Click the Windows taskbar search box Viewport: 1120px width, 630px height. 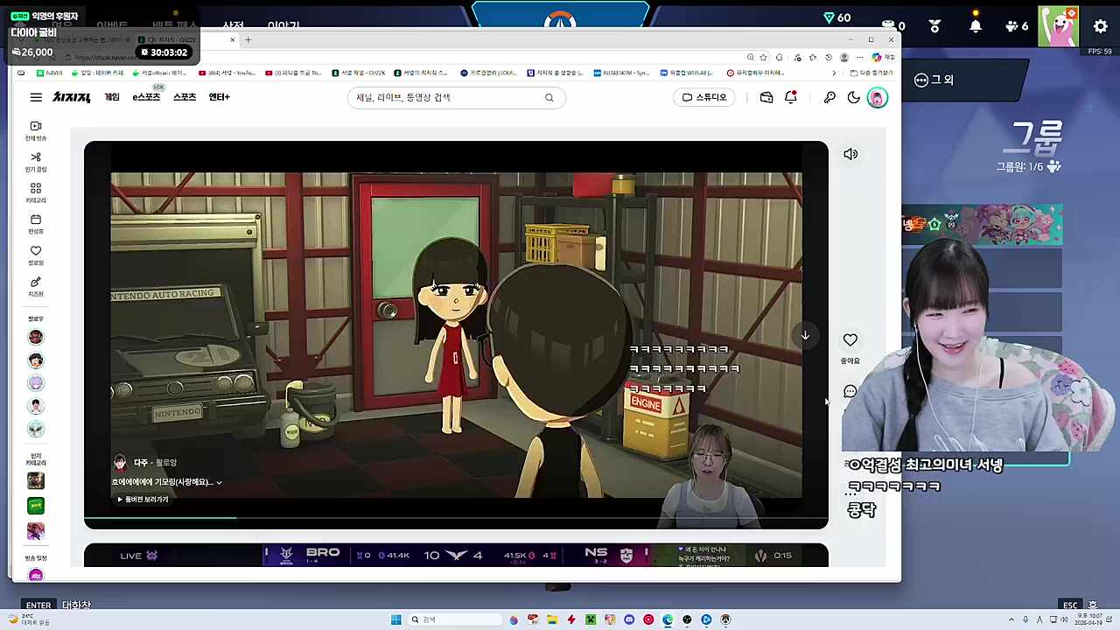coord(454,619)
